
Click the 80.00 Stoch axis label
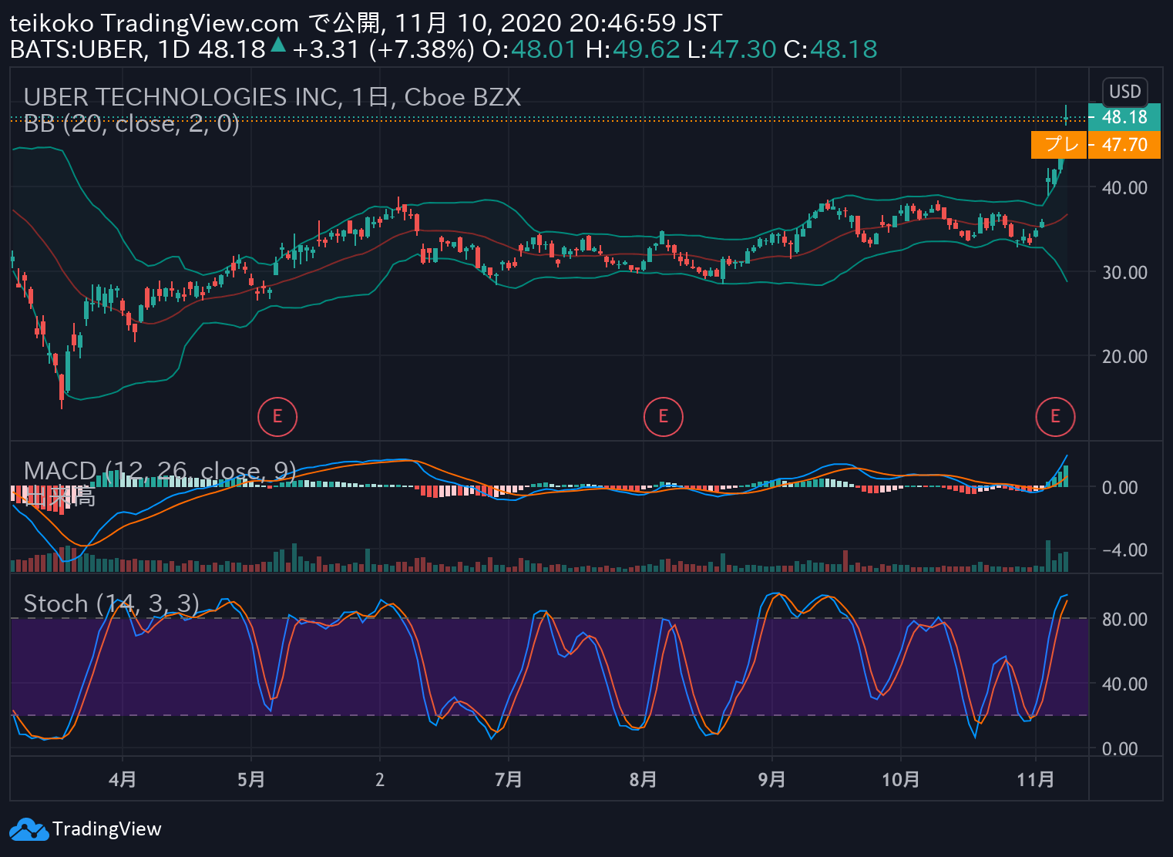pyautogui.click(x=1124, y=620)
